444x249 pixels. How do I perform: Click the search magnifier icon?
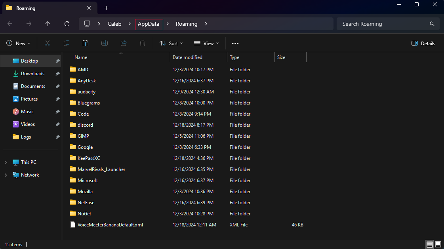(432, 24)
